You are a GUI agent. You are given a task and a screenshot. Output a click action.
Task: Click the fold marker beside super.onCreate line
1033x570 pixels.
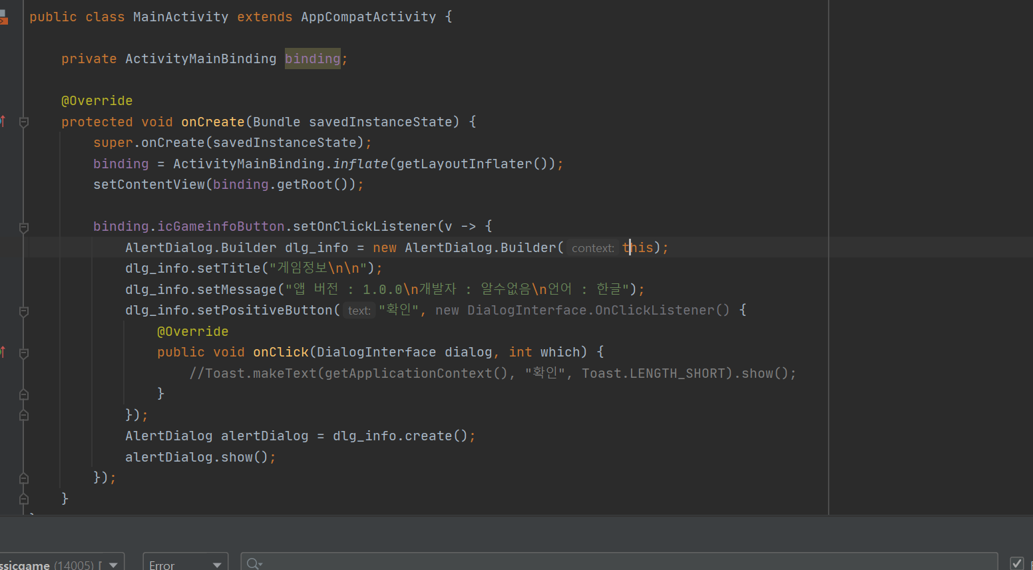[23, 122]
